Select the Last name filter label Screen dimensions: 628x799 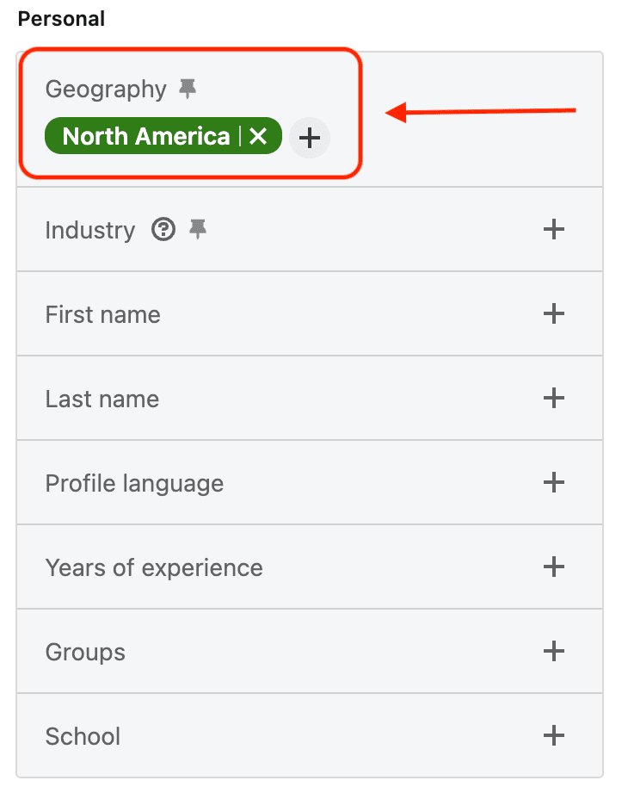(x=102, y=399)
